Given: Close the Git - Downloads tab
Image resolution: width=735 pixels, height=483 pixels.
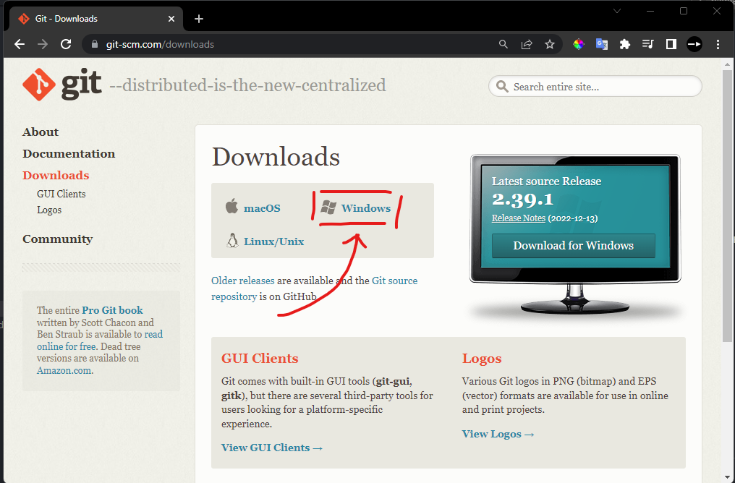Looking at the screenshot, I should pyautogui.click(x=171, y=19).
